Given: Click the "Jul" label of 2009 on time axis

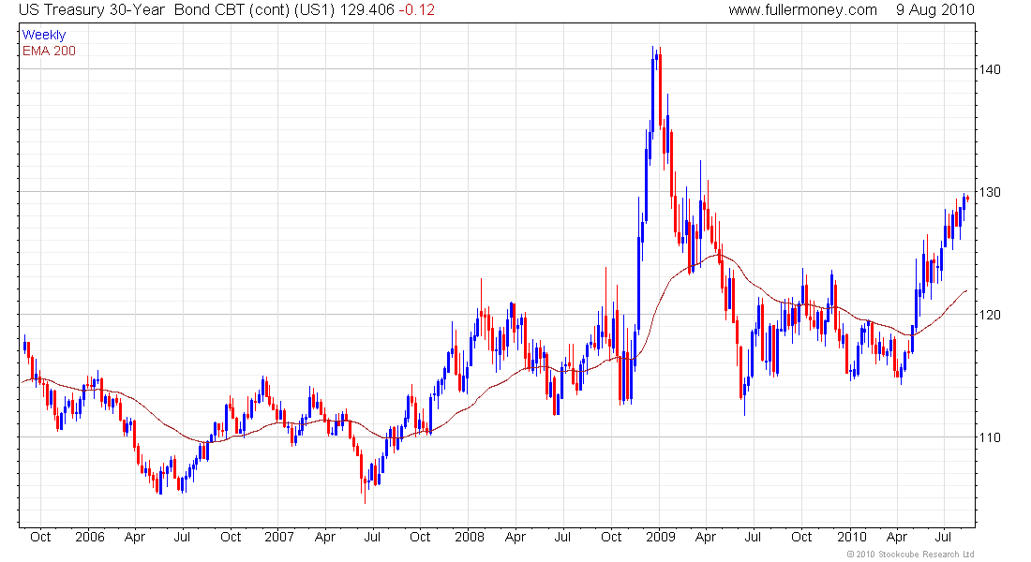Looking at the screenshot, I should (x=753, y=537).
